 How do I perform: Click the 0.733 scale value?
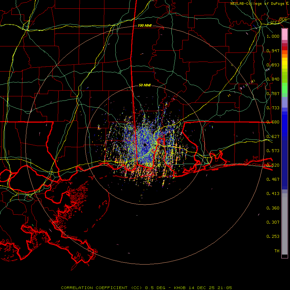click(x=273, y=108)
